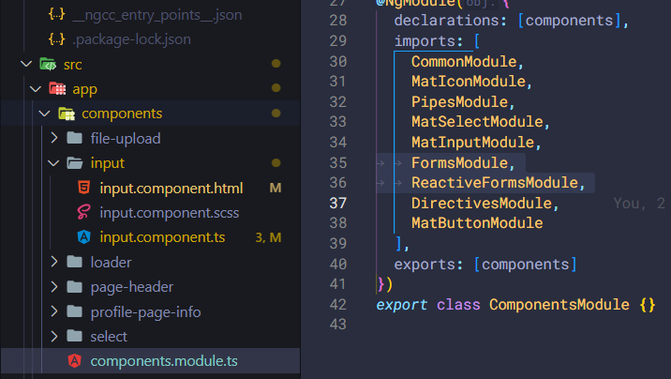Select the src folder label
This screenshot has width=671, height=379.
[73, 65]
